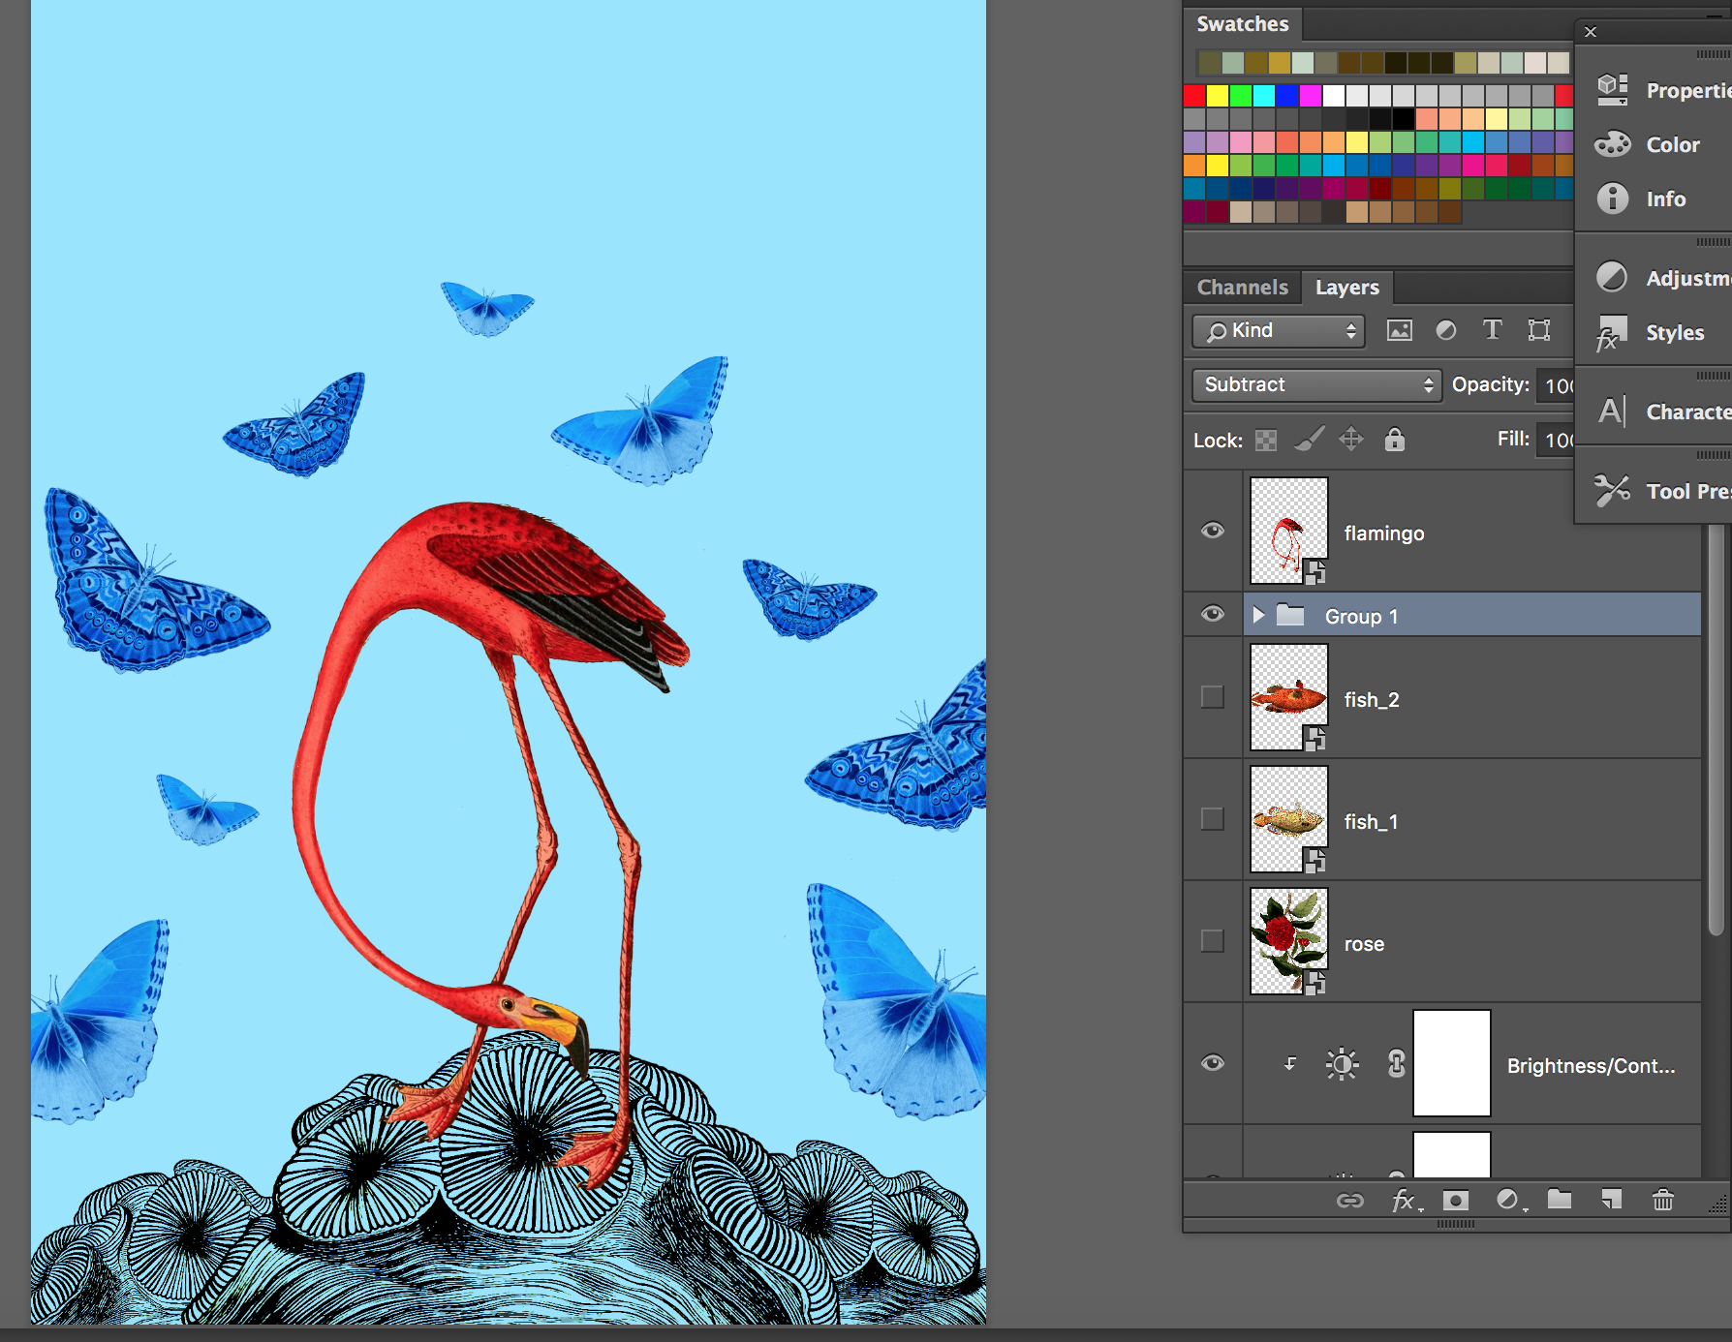Viewport: 1732px width, 1342px height.
Task: Hide the flamingo layer
Action: [1213, 531]
